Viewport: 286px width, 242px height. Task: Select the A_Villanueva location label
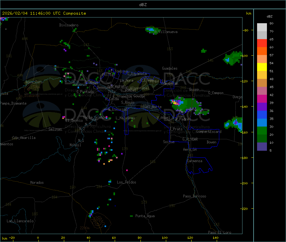166,32
